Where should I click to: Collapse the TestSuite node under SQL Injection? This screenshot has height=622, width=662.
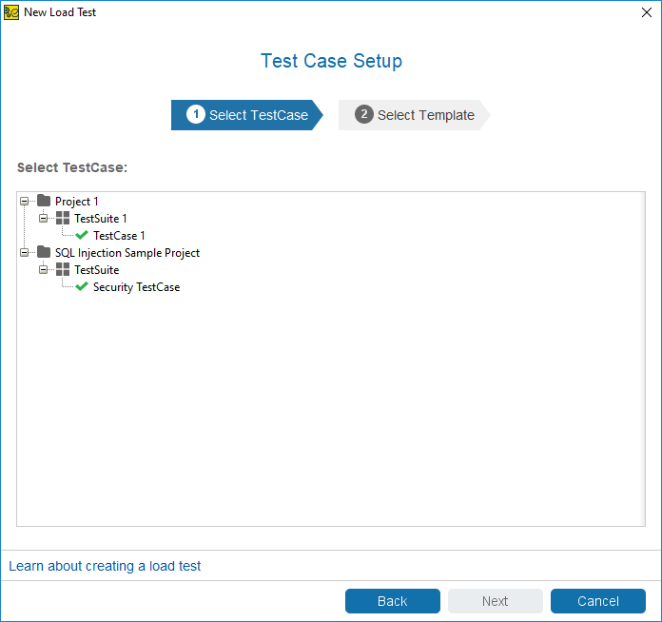[43, 269]
